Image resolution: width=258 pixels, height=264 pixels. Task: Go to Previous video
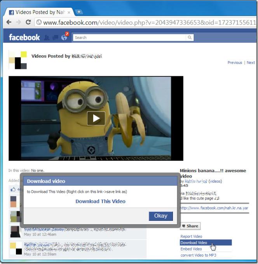pyautogui.click(x=235, y=63)
